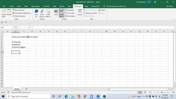Switch to Page Layout view
This screenshot has width=176, height=99.
(x=145, y=92)
